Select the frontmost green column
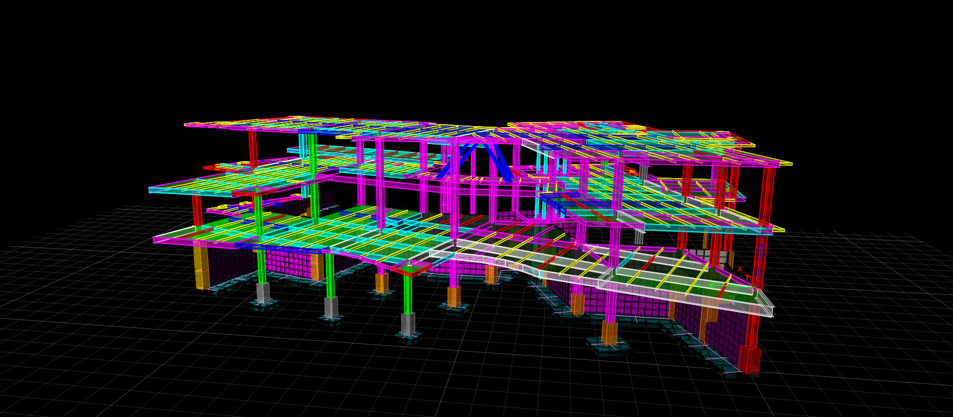 408,293
